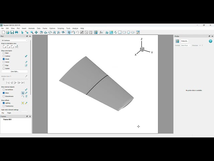The width and height of the screenshot is (214, 161).
Task: Click the Save layout floppy icon
Action: (12, 32)
